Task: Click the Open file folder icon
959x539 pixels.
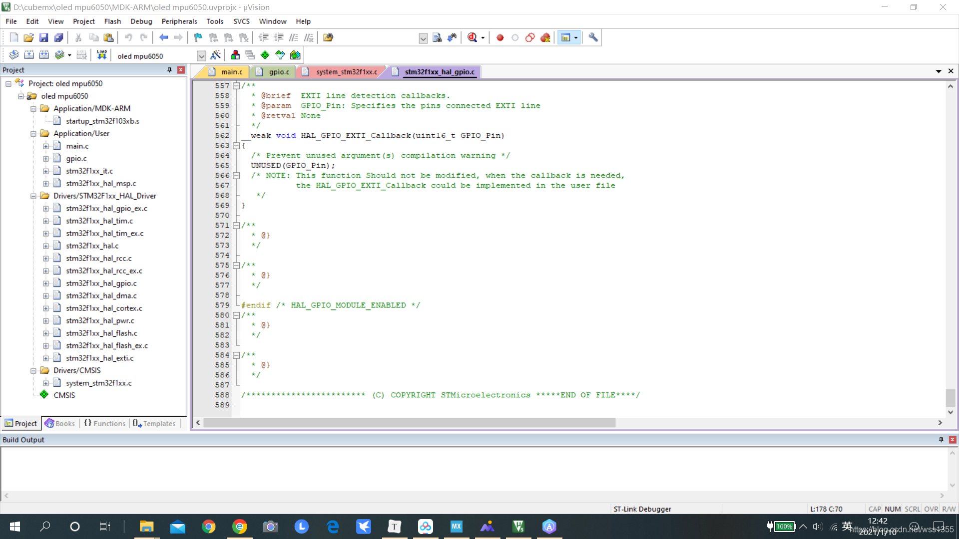Action: [x=28, y=37]
